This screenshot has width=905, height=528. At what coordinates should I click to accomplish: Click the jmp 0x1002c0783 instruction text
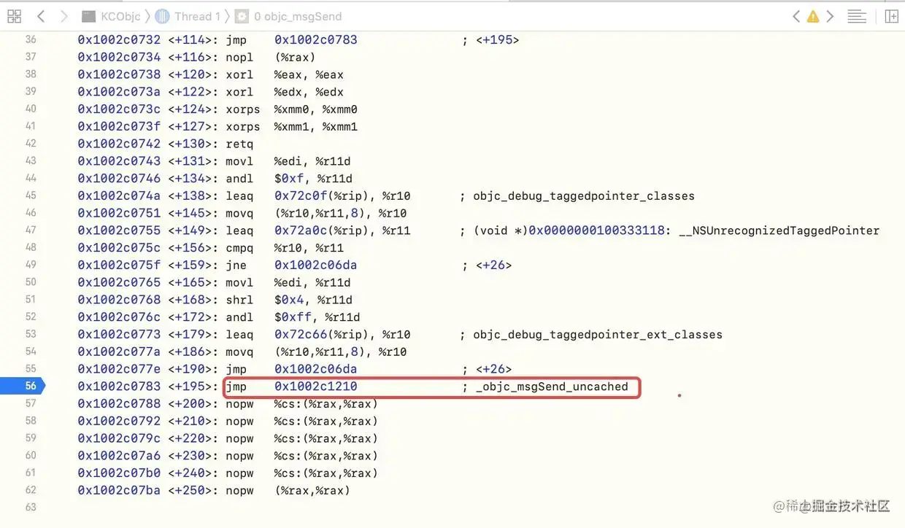[x=291, y=39]
